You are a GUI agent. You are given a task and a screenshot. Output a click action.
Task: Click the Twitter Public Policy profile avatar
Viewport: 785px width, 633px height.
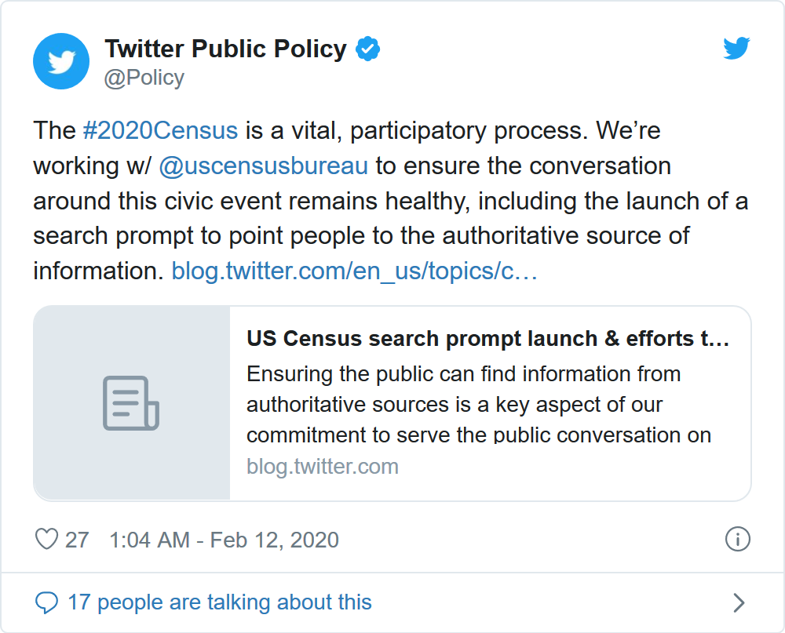(x=61, y=61)
